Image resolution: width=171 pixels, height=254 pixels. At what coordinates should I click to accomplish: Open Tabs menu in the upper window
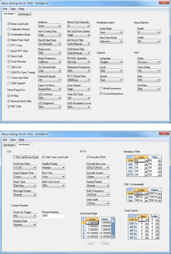(13, 9)
